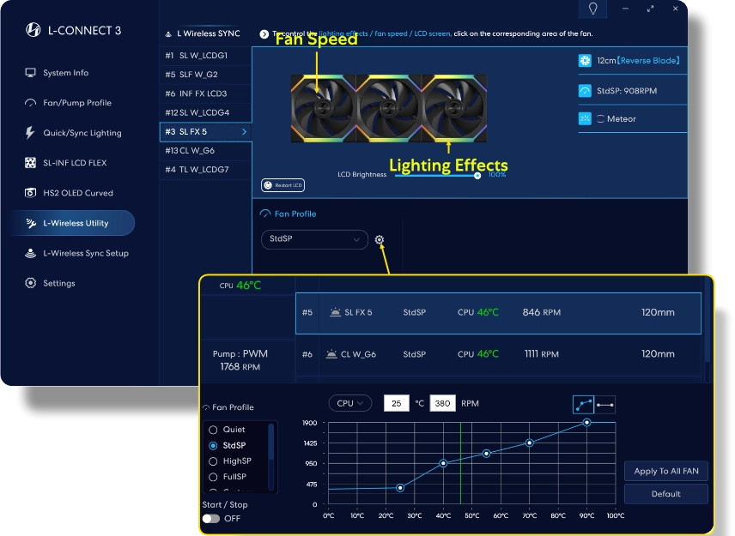Image resolution: width=735 pixels, height=536 pixels.
Task: Click the Meteor lighting effect icon
Action: 585,119
